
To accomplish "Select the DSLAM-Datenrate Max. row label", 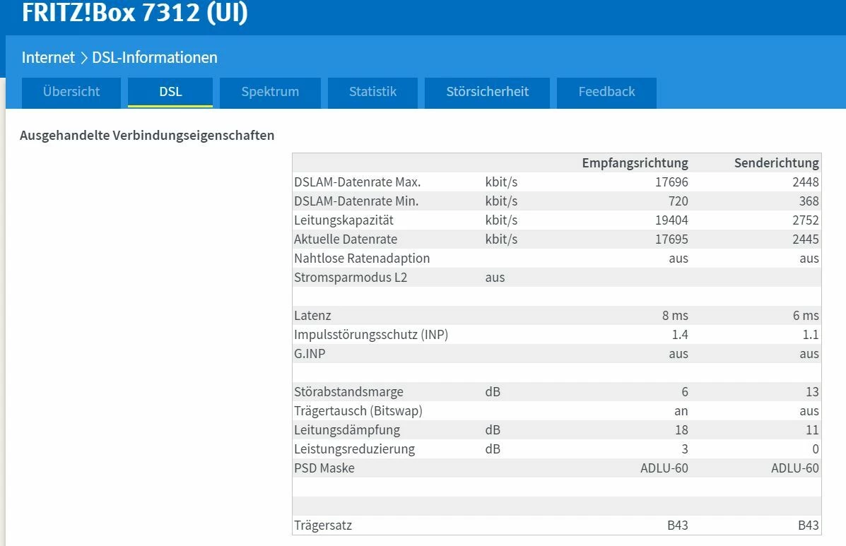I will click(357, 182).
